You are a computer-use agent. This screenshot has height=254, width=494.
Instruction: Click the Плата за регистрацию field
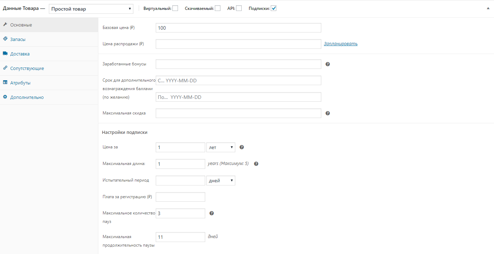coord(180,197)
